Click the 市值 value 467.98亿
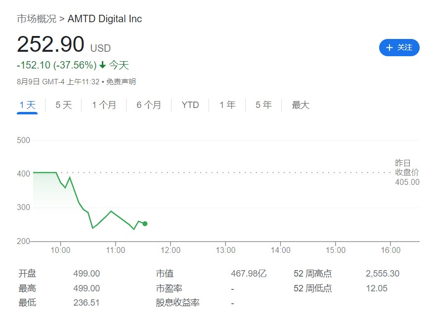Image resolution: width=433 pixels, height=318 pixels. click(248, 274)
